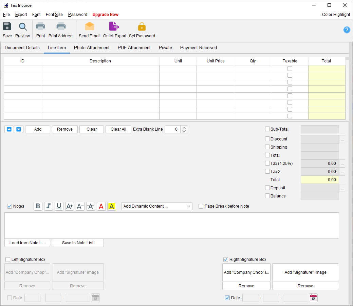Switch to PDF Attachment tab
This screenshot has width=353, height=306.
click(134, 48)
